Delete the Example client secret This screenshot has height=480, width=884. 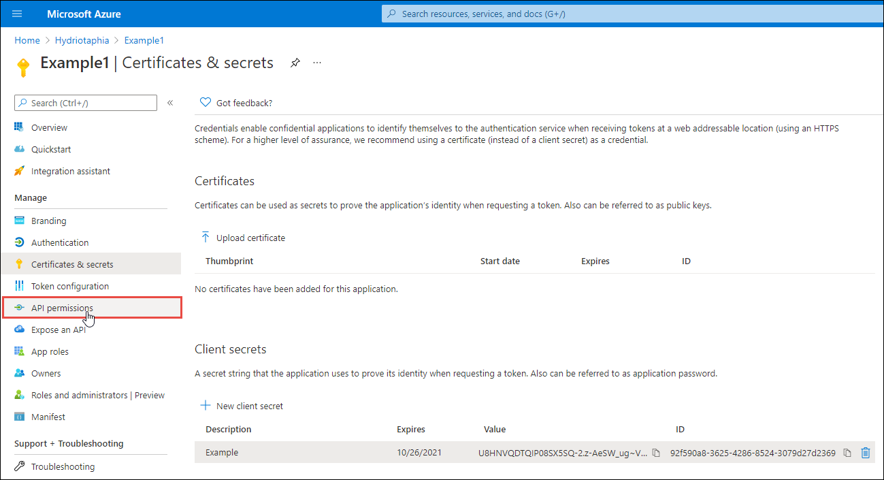click(x=866, y=452)
